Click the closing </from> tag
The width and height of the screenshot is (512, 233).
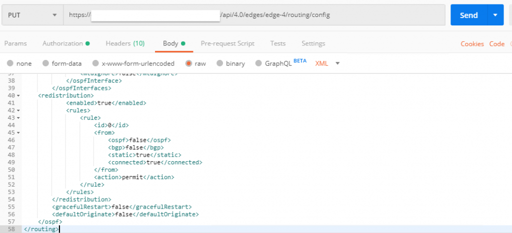[106, 170]
